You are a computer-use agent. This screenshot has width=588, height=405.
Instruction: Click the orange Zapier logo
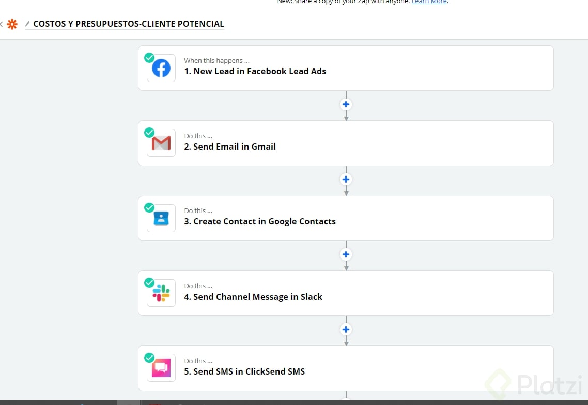coord(12,24)
